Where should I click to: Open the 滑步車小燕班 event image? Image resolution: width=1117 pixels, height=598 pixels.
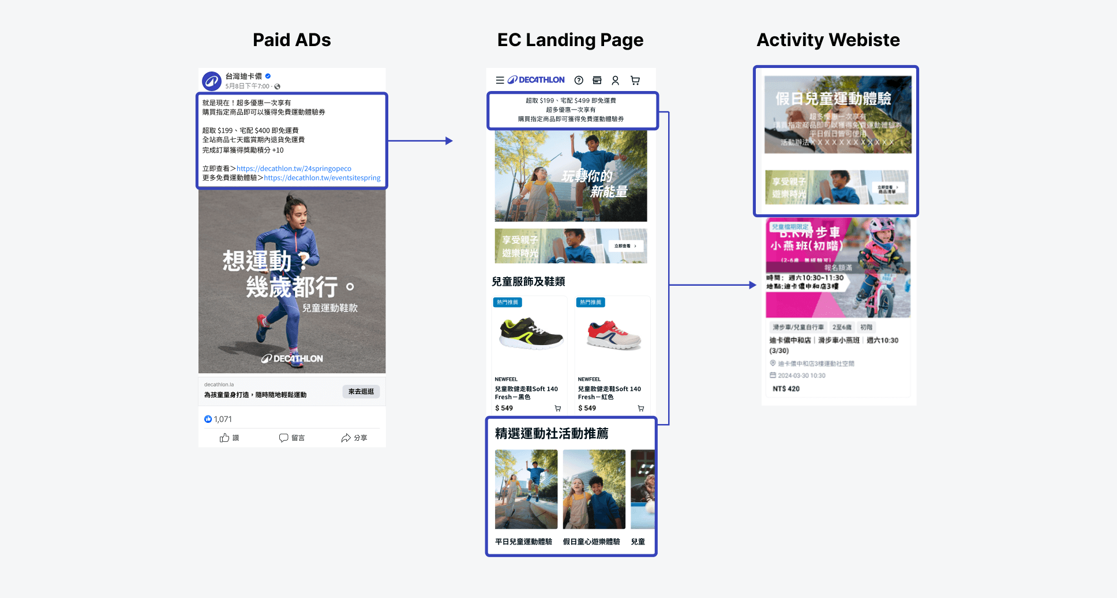(x=838, y=268)
